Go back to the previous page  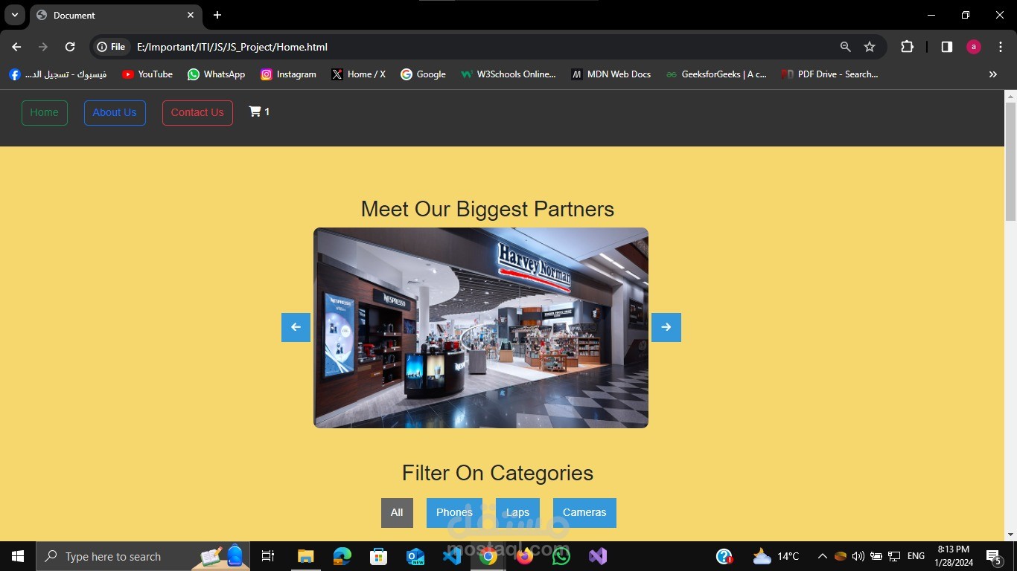pos(16,47)
